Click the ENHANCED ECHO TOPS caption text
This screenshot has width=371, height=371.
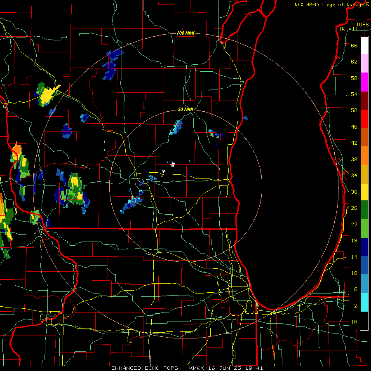(x=145, y=368)
